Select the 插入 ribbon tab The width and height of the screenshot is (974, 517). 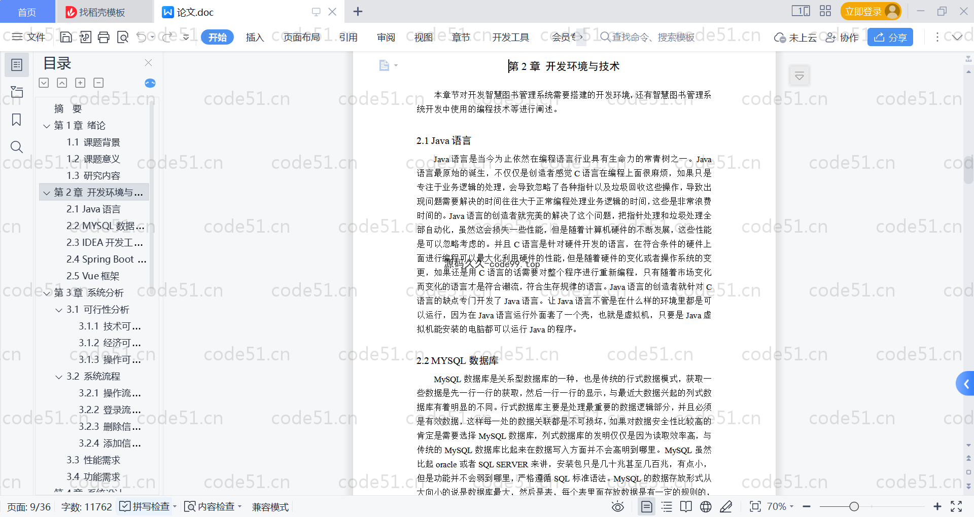tap(255, 37)
